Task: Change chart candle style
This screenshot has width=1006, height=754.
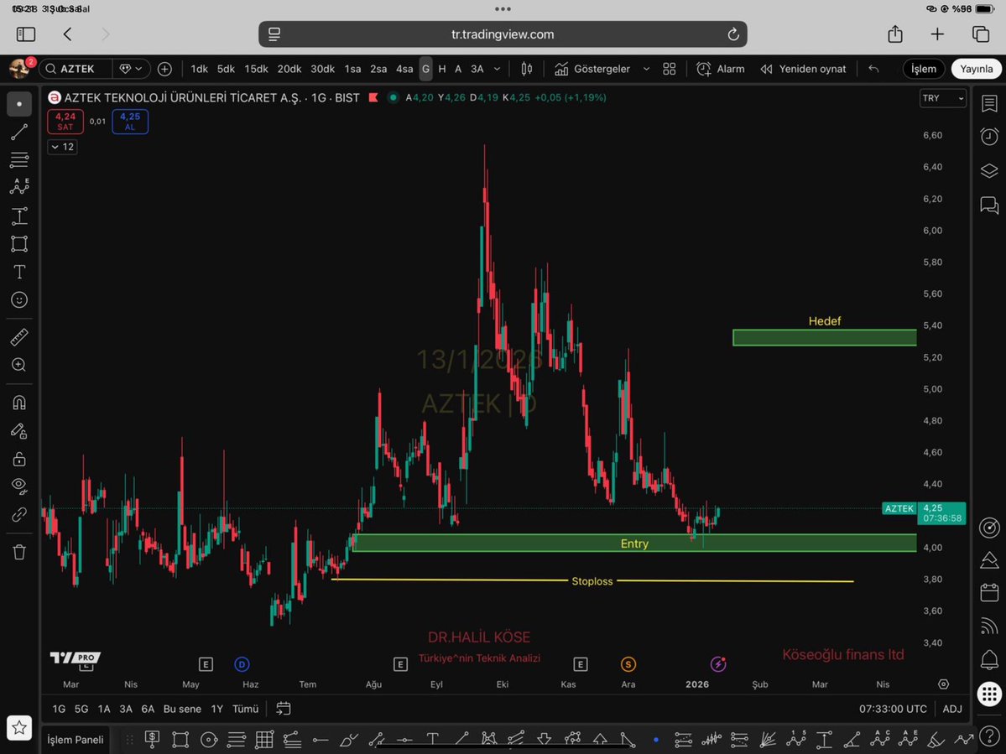Action: point(527,69)
